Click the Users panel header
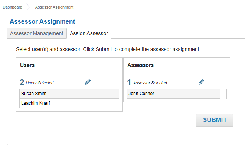 click(x=69, y=65)
